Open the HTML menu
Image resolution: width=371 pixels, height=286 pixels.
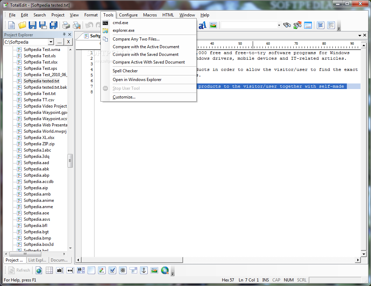click(168, 15)
